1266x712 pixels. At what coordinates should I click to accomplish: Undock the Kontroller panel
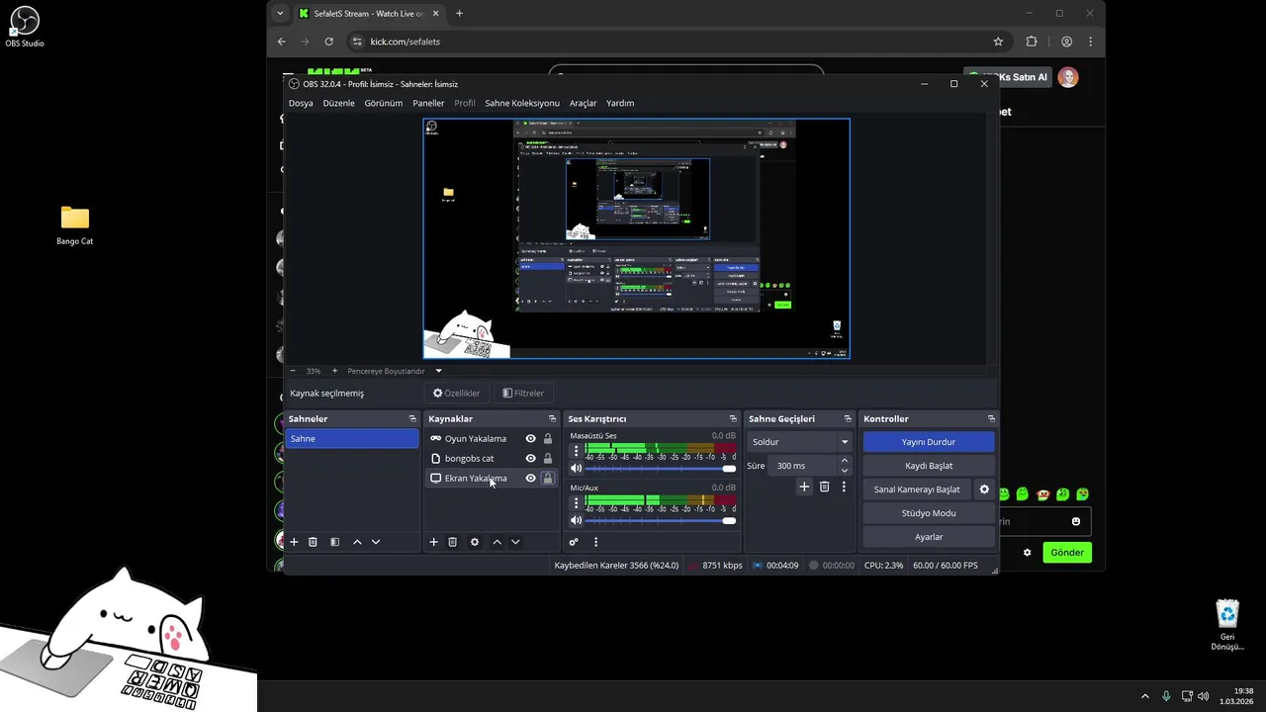(x=991, y=419)
